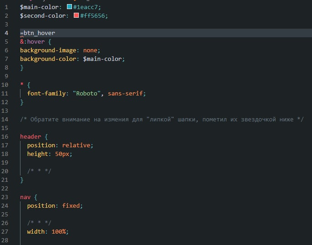The width and height of the screenshot is (312, 245).
Task: Click the star comment on line 26
Action: [x=39, y=223]
